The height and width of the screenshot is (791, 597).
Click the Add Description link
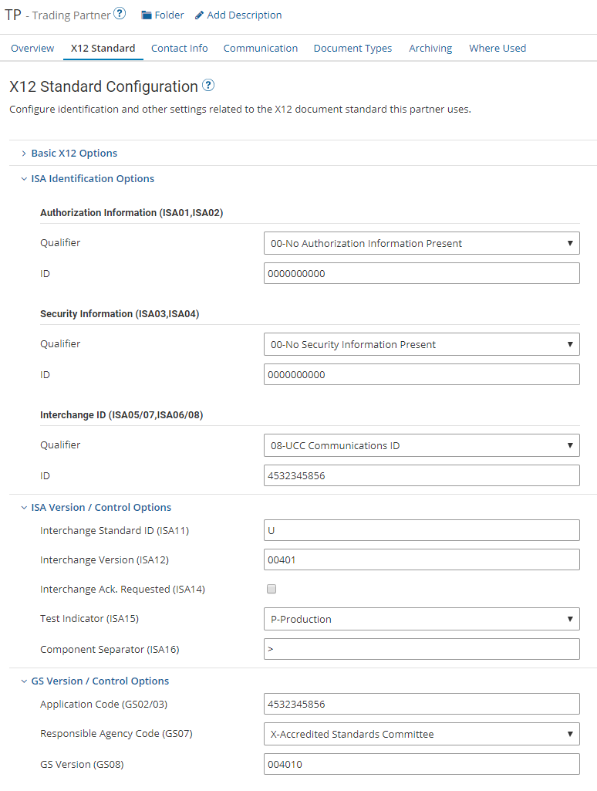pos(244,15)
